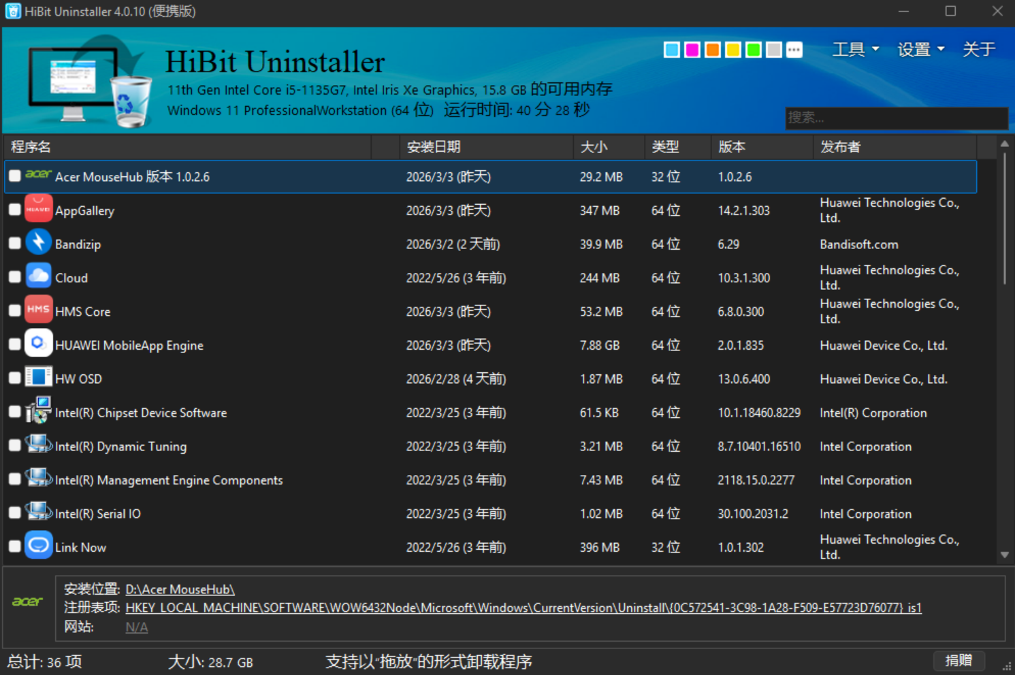
Task: Open the 设置 dropdown menu
Action: [920, 49]
